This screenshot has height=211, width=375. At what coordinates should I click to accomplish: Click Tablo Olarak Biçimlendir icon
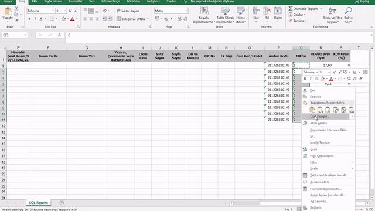tap(225, 11)
